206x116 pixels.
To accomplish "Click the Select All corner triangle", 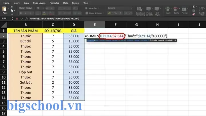I will coord(3,25).
